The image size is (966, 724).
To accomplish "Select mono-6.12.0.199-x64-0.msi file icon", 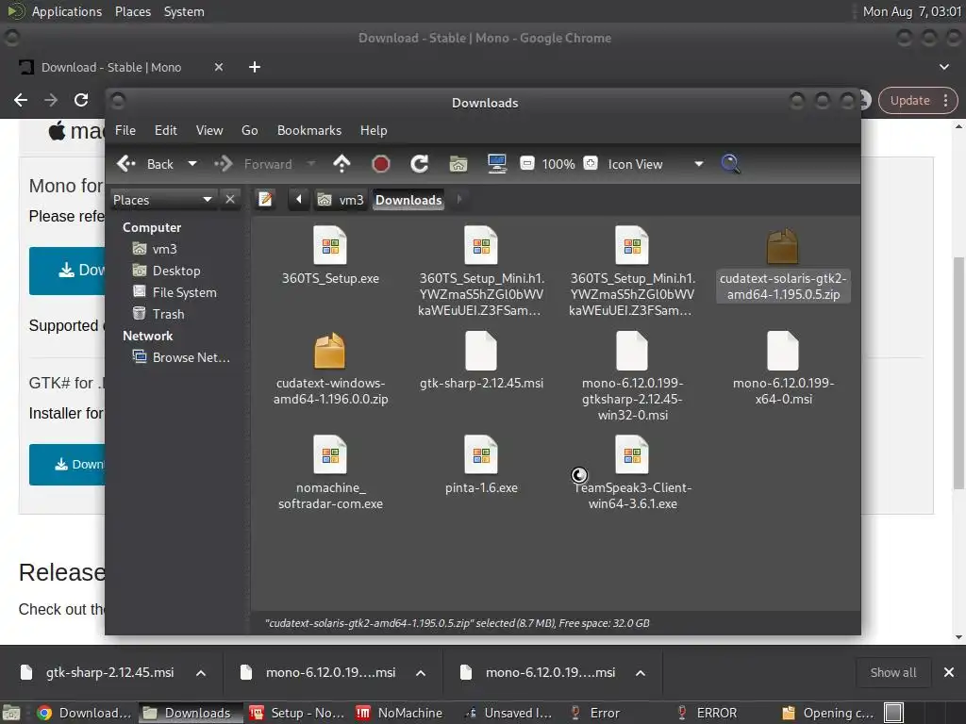I will 783,351.
